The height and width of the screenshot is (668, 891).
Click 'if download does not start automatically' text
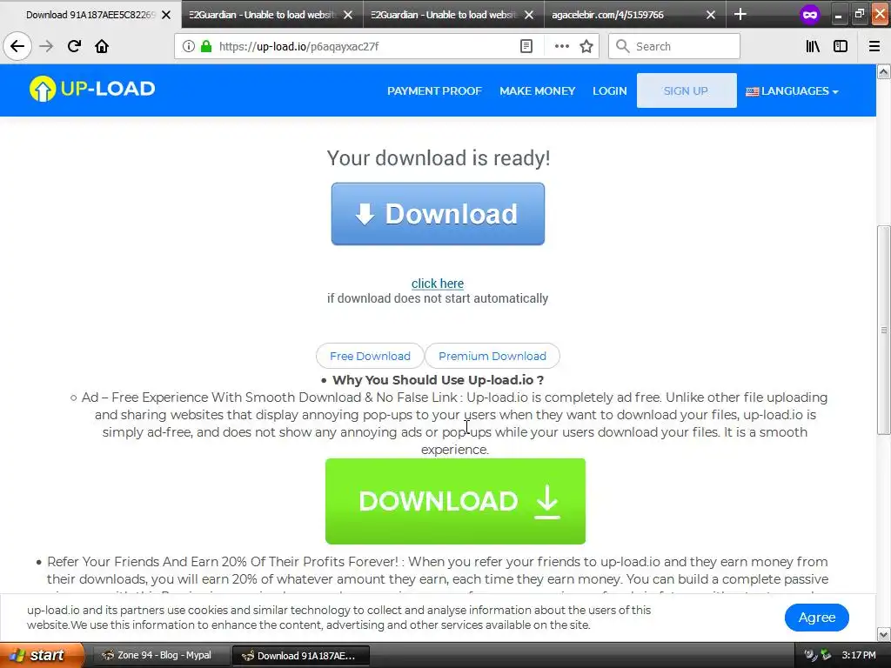(x=438, y=298)
